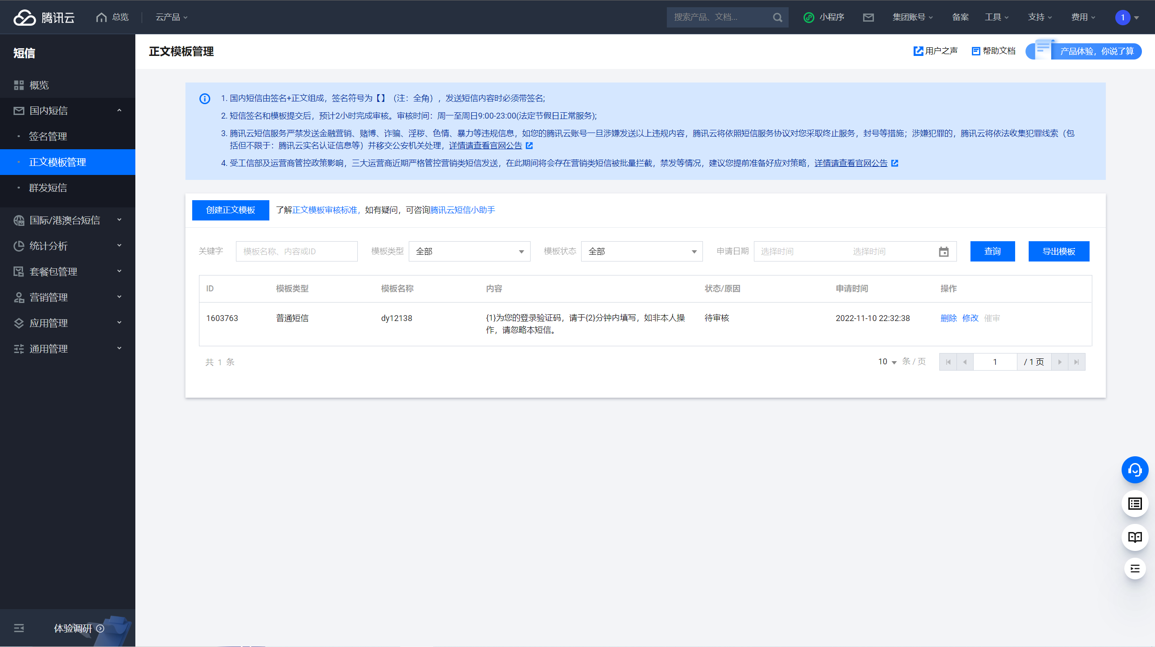The height and width of the screenshot is (647, 1155).
Task: Click the 导出模板 button
Action: pyautogui.click(x=1058, y=252)
